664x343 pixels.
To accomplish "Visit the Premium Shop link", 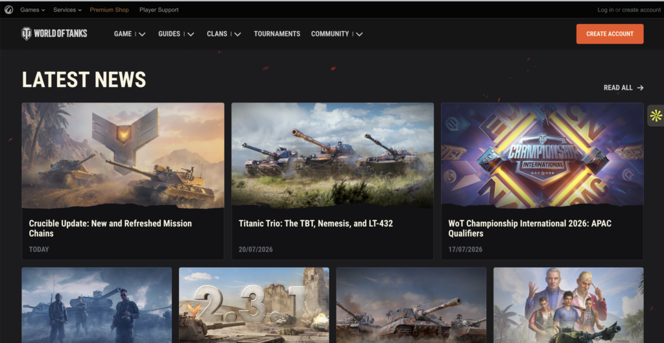I will coord(109,10).
